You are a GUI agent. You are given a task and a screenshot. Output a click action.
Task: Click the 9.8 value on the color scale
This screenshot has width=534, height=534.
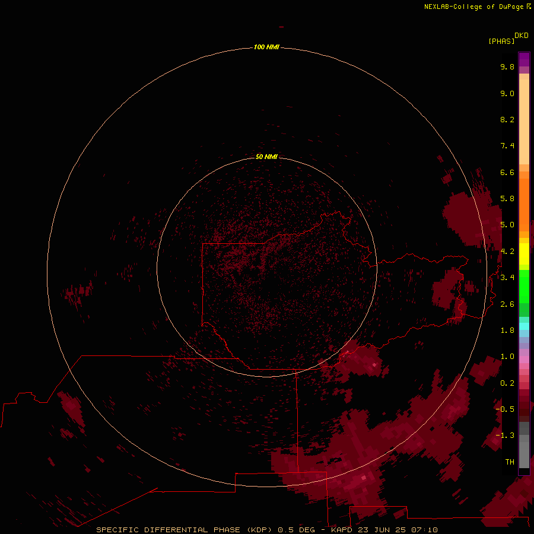tap(507, 66)
